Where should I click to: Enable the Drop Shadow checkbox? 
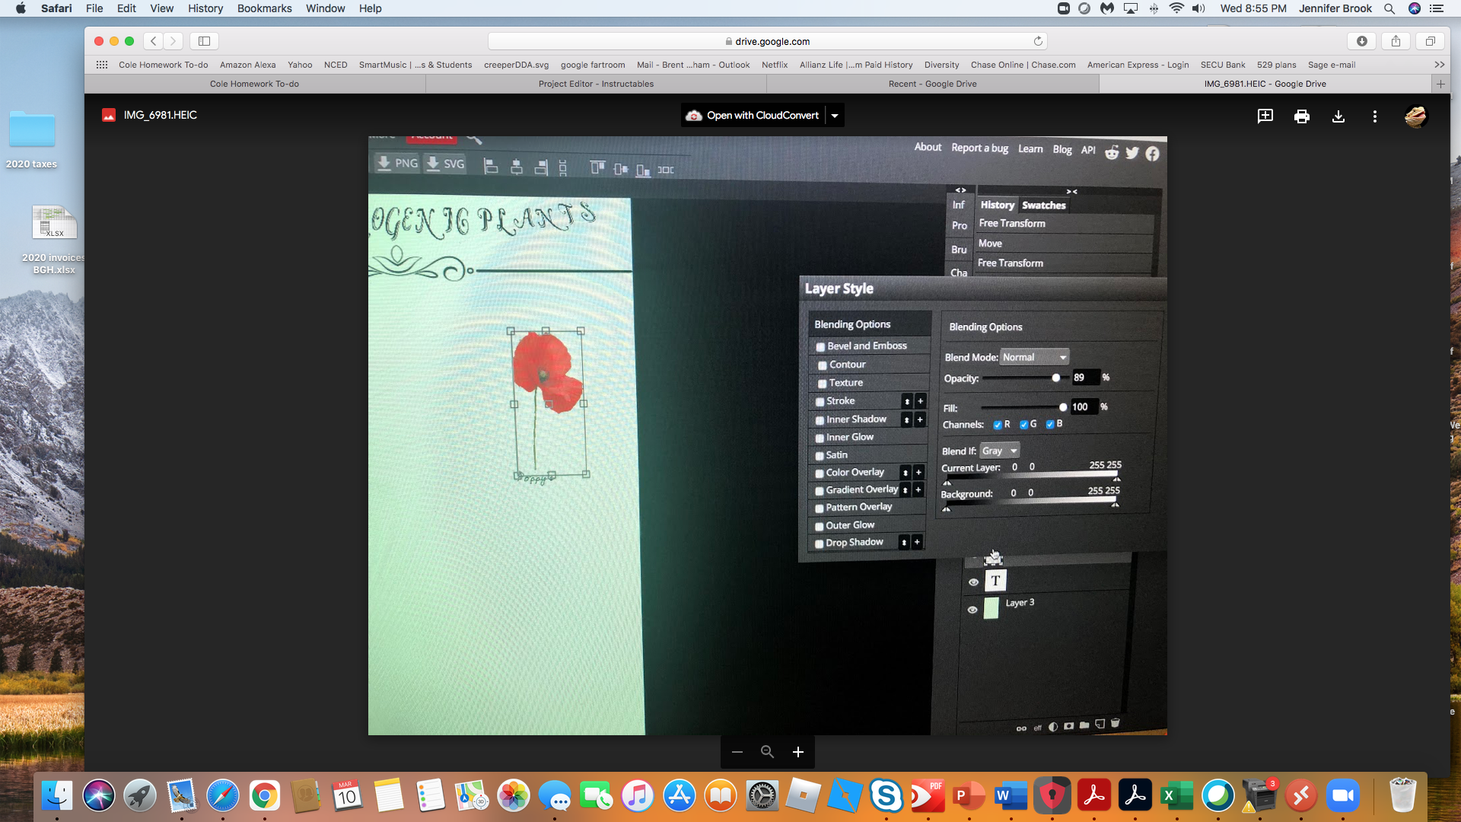click(x=820, y=543)
